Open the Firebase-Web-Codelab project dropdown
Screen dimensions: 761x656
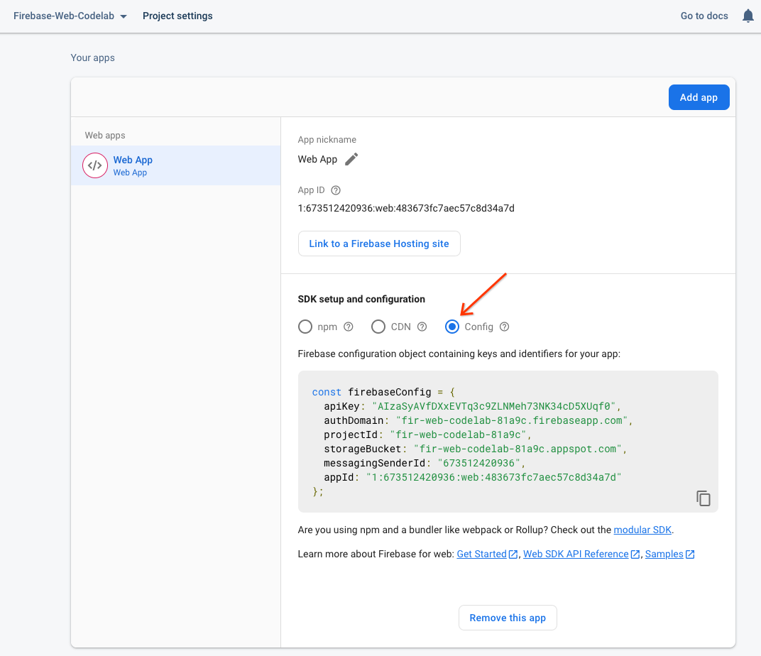pos(70,16)
